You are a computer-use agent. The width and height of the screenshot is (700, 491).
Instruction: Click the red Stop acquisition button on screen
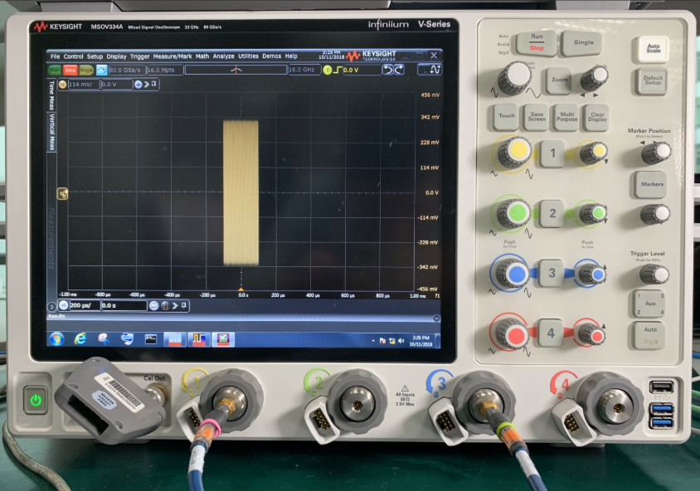[70, 70]
